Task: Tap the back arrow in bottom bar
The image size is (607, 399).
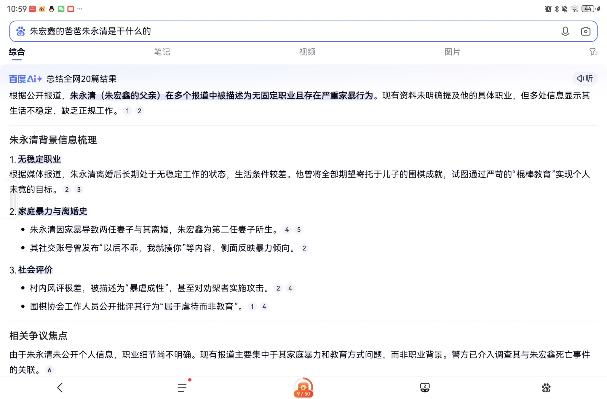Action: (x=60, y=387)
